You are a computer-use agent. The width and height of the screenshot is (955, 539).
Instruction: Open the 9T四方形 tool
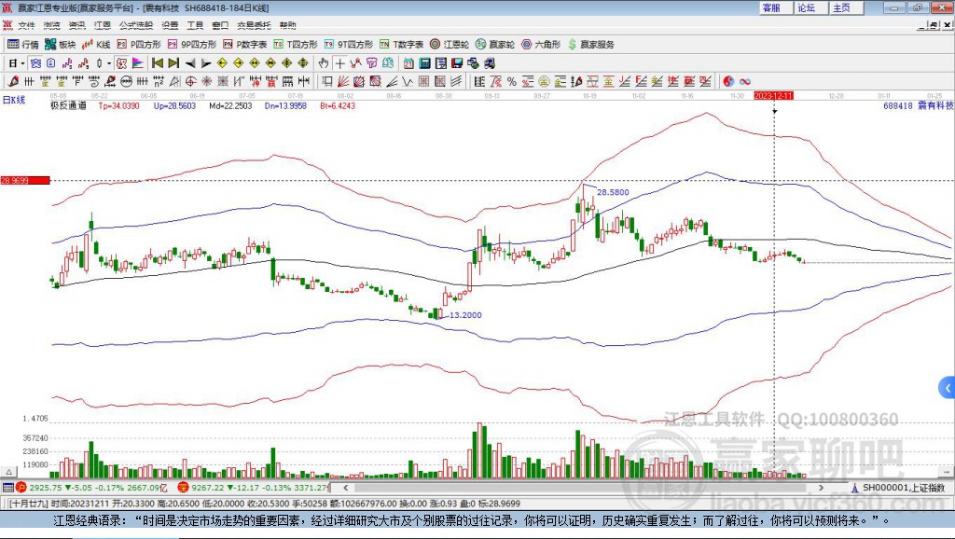pos(349,45)
